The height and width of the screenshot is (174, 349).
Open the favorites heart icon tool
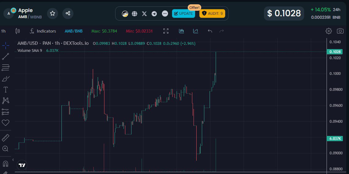pos(6,123)
